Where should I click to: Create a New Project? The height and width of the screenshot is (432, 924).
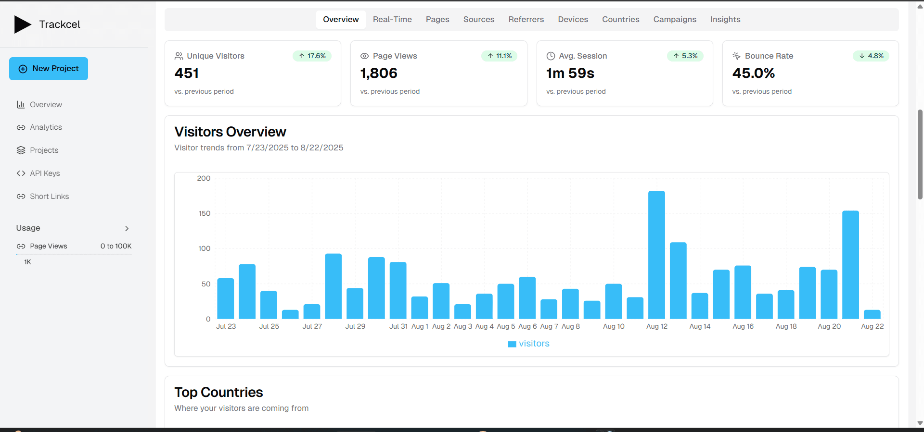[x=49, y=69]
